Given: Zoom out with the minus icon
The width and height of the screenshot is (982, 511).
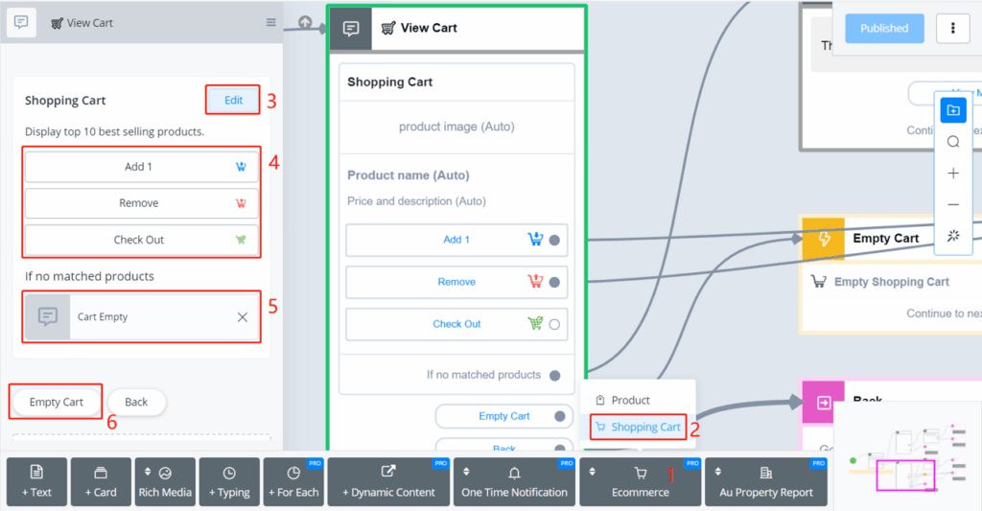Looking at the screenshot, I should point(953,204).
